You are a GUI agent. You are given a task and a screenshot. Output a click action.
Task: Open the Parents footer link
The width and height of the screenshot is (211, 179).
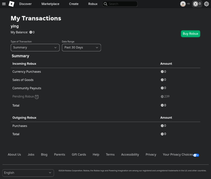click(60, 155)
